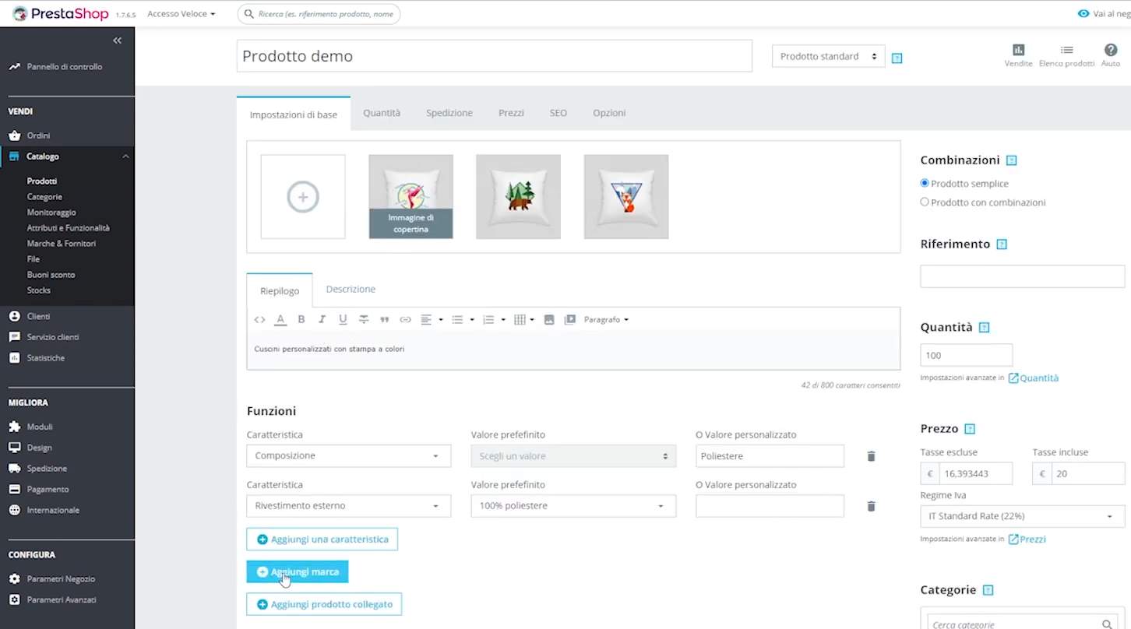Click the text color icon in editor
The width and height of the screenshot is (1131, 629).
(x=280, y=319)
